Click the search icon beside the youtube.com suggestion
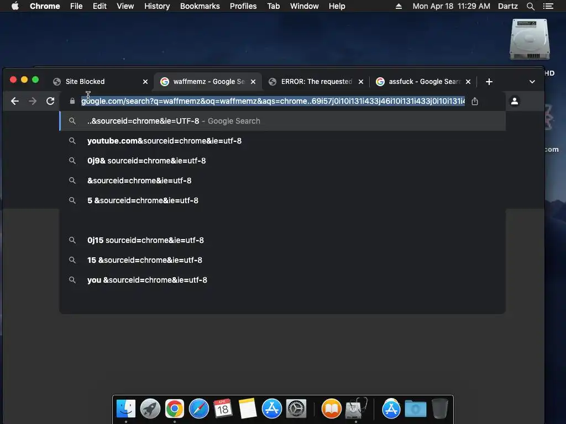 (x=72, y=141)
